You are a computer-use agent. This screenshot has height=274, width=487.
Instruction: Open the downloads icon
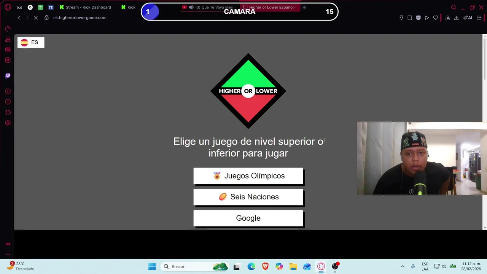pos(456,18)
